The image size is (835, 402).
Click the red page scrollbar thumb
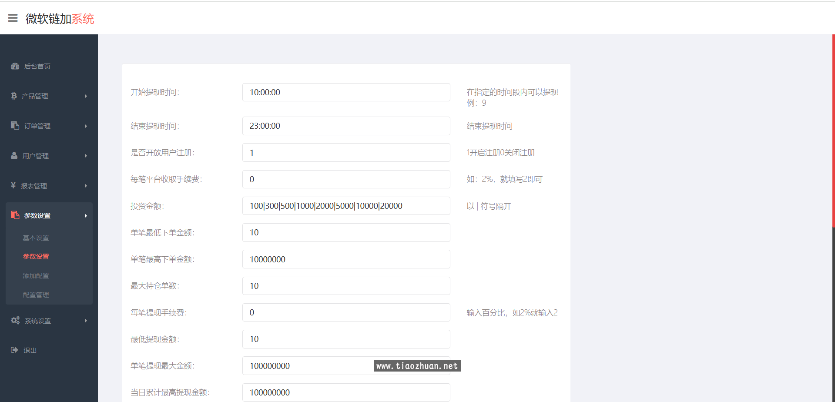click(x=833, y=131)
